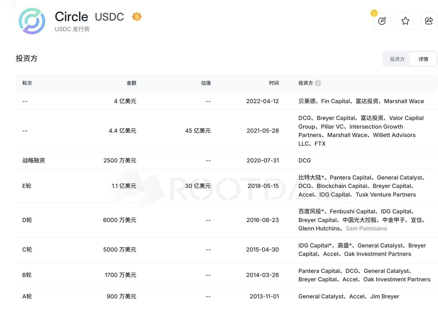Open investor Sam Palmisano
Image resolution: width=438 pixels, height=313 pixels.
[x=366, y=228]
